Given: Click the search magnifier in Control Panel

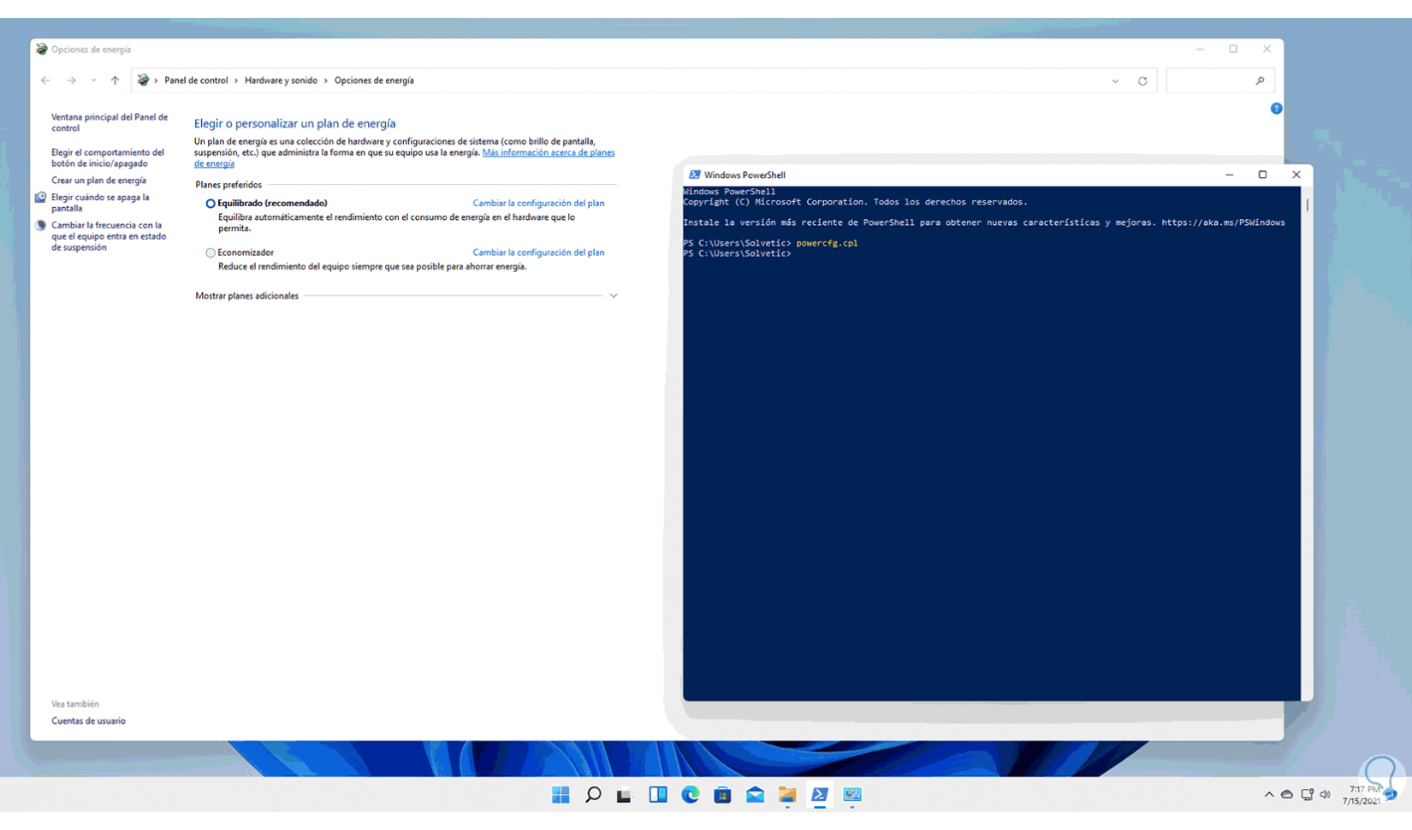Looking at the screenshot, I should [x=1260, y=80].
